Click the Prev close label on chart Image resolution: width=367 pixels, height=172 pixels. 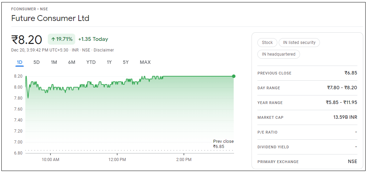point(223,141)
